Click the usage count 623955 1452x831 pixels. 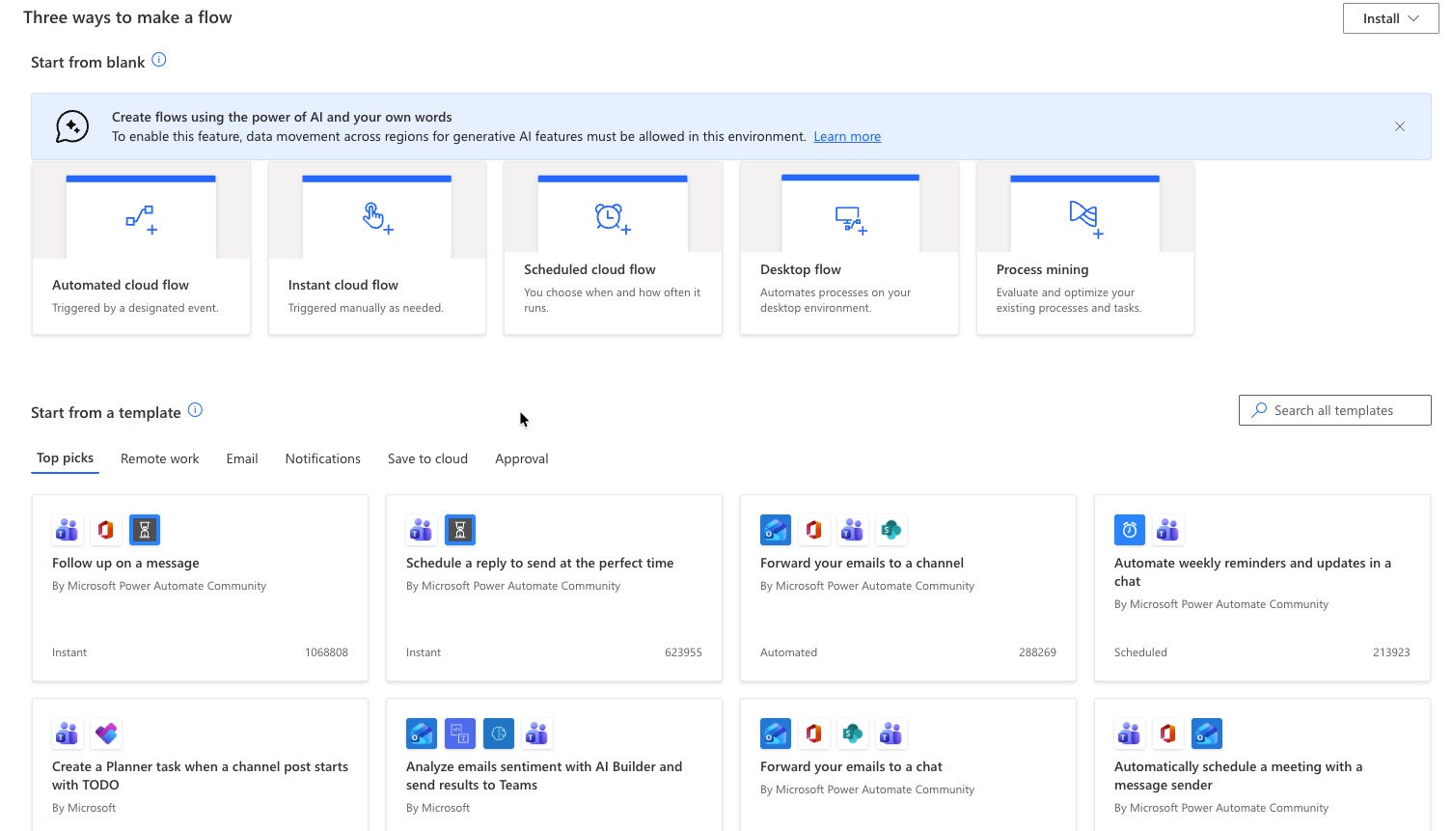click(x=683, y=652)
